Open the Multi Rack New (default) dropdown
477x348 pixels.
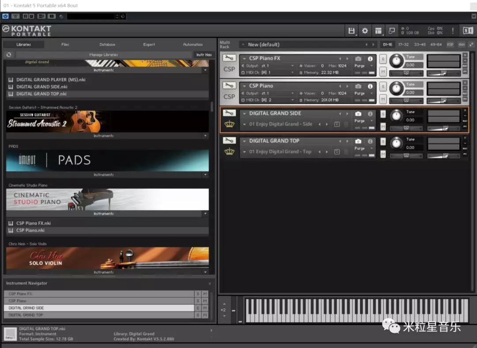click(244, 44)
